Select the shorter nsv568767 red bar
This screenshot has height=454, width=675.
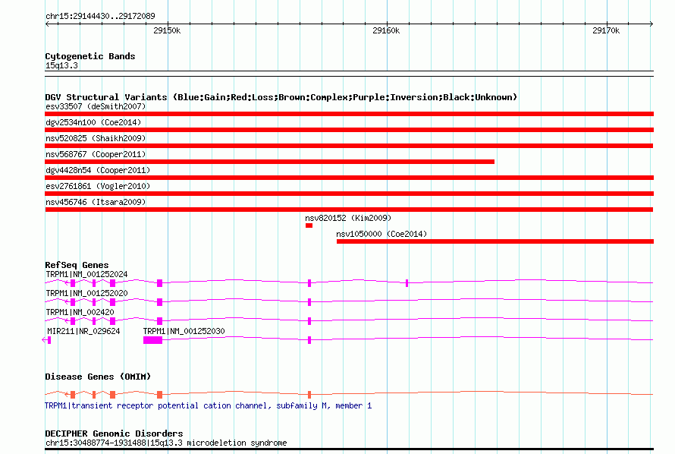pyautogui.click(x=269, y=162)
